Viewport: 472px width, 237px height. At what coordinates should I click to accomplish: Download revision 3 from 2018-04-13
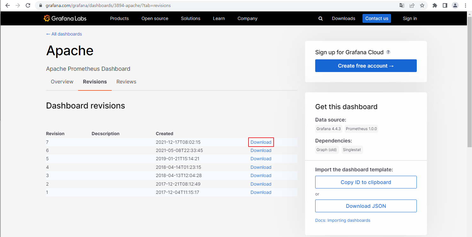click(x=261, y=175)
